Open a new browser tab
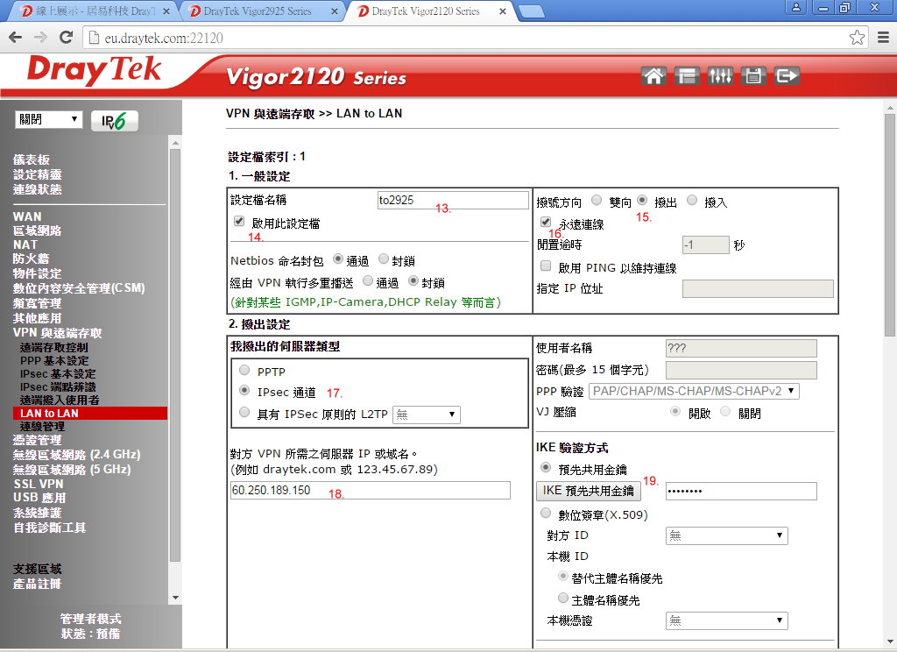 coord(530,11)
